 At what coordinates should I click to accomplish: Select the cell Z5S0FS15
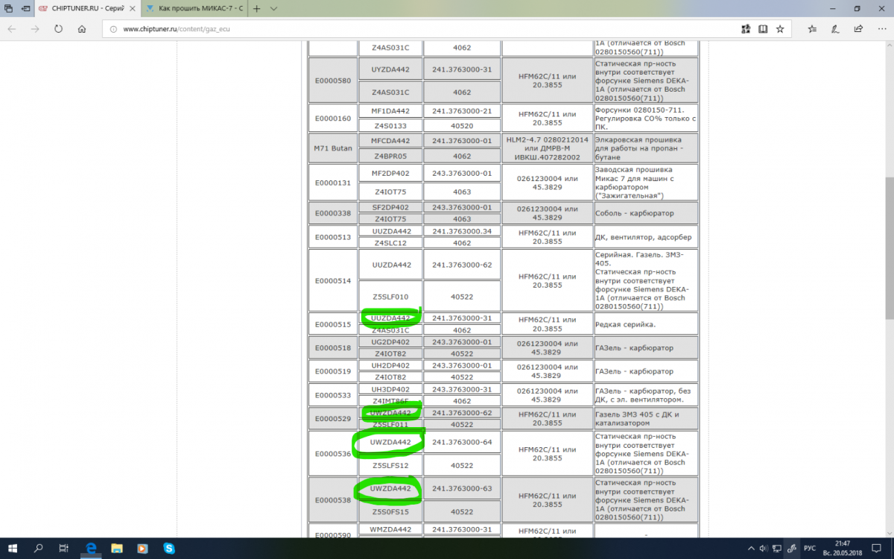pyautogui.click(x=390, y=512)
